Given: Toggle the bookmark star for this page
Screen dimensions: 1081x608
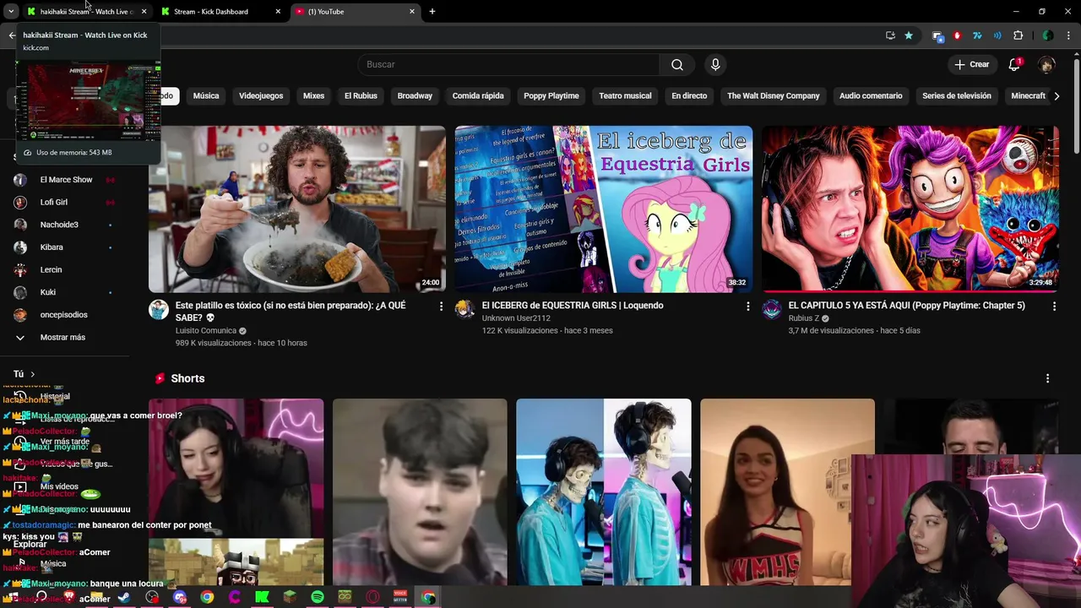Looking at the screenshot, I should 909,35.
